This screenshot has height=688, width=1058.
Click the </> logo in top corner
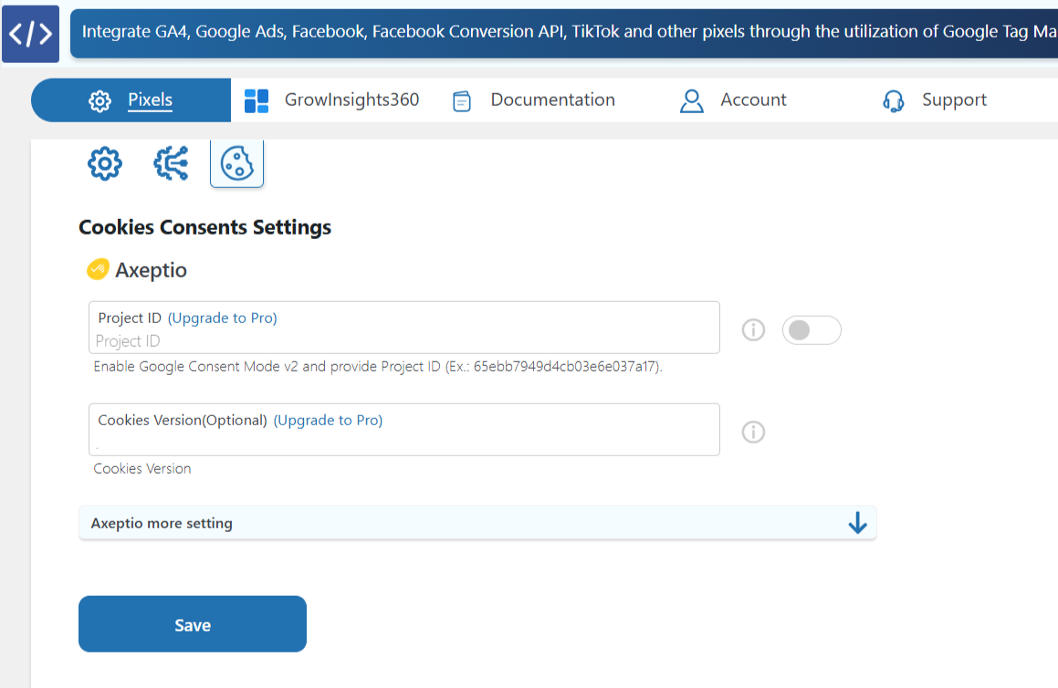point(31,35)
